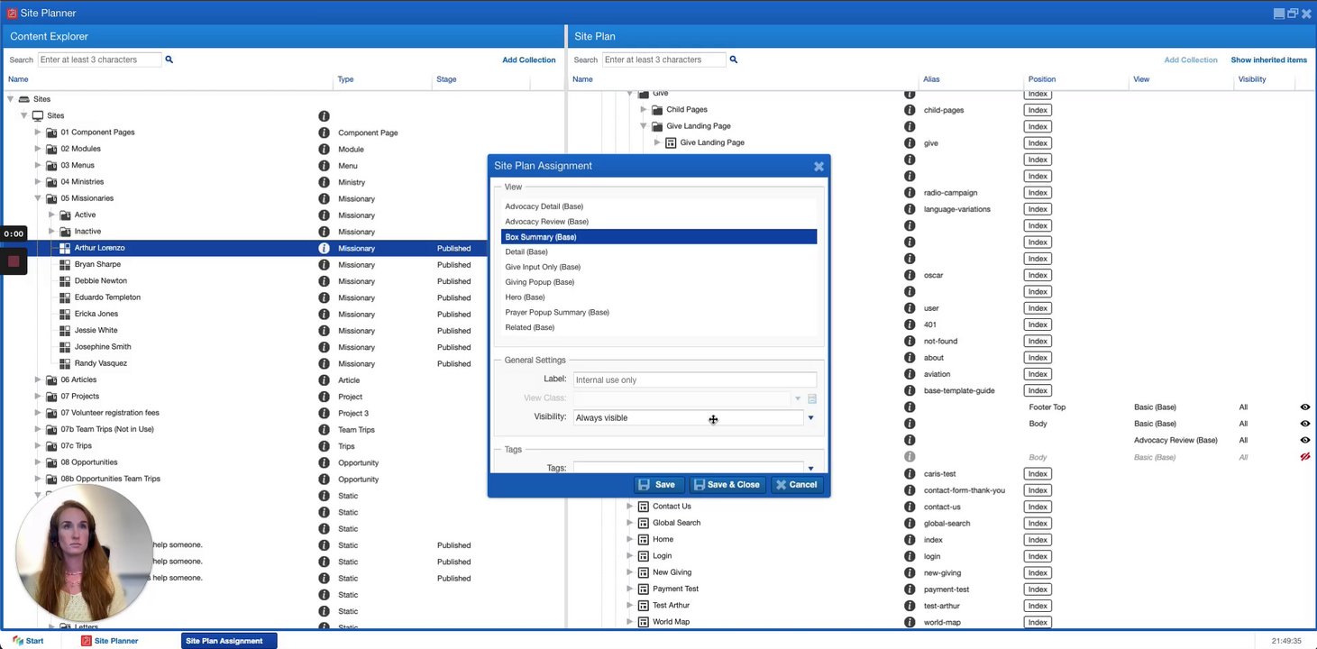The image size is (1317, 649).
Task: Click info icon for Josephine Smith
Action: 324,347
